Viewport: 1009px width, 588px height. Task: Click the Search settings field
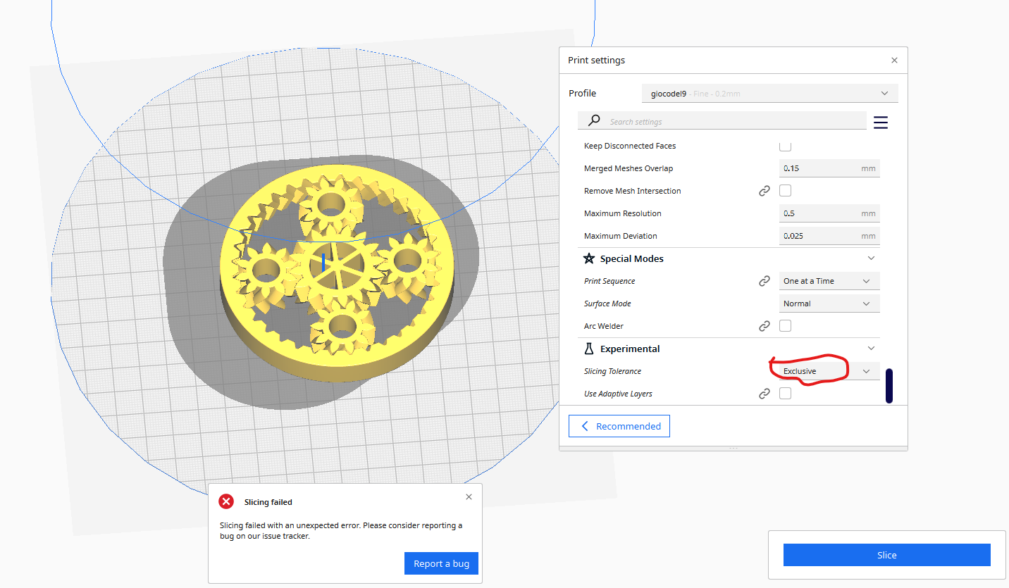tap(722, 121)
